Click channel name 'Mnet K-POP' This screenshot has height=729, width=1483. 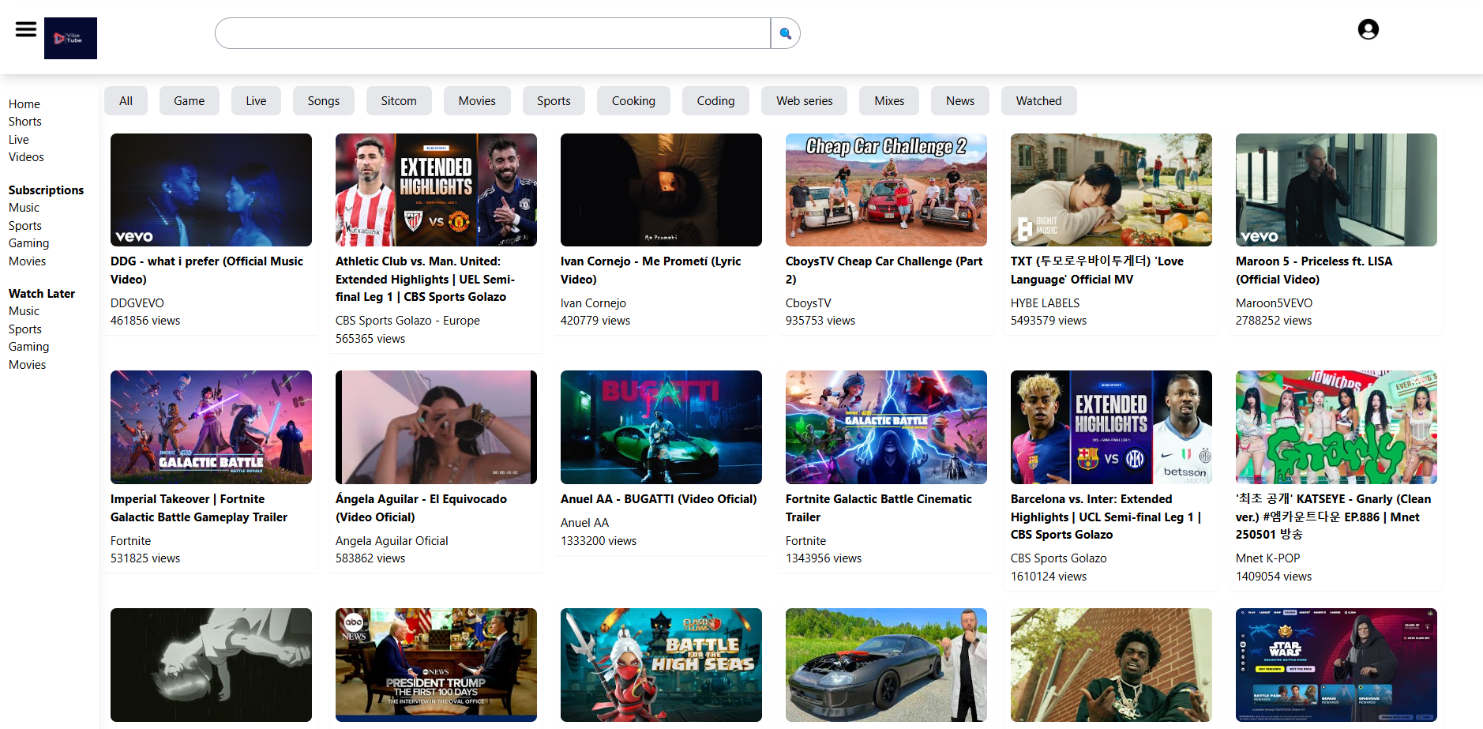(x=1267, y=558)
